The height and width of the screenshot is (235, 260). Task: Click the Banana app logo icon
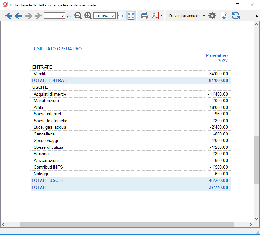click(x=6, y=5)
